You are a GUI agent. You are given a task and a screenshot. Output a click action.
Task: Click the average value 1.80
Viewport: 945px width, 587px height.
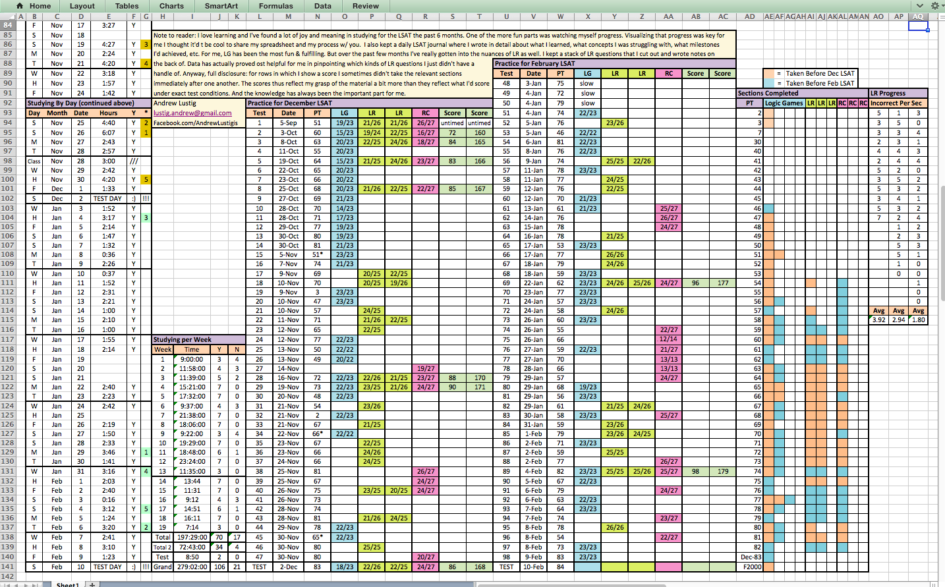(918, 320)
